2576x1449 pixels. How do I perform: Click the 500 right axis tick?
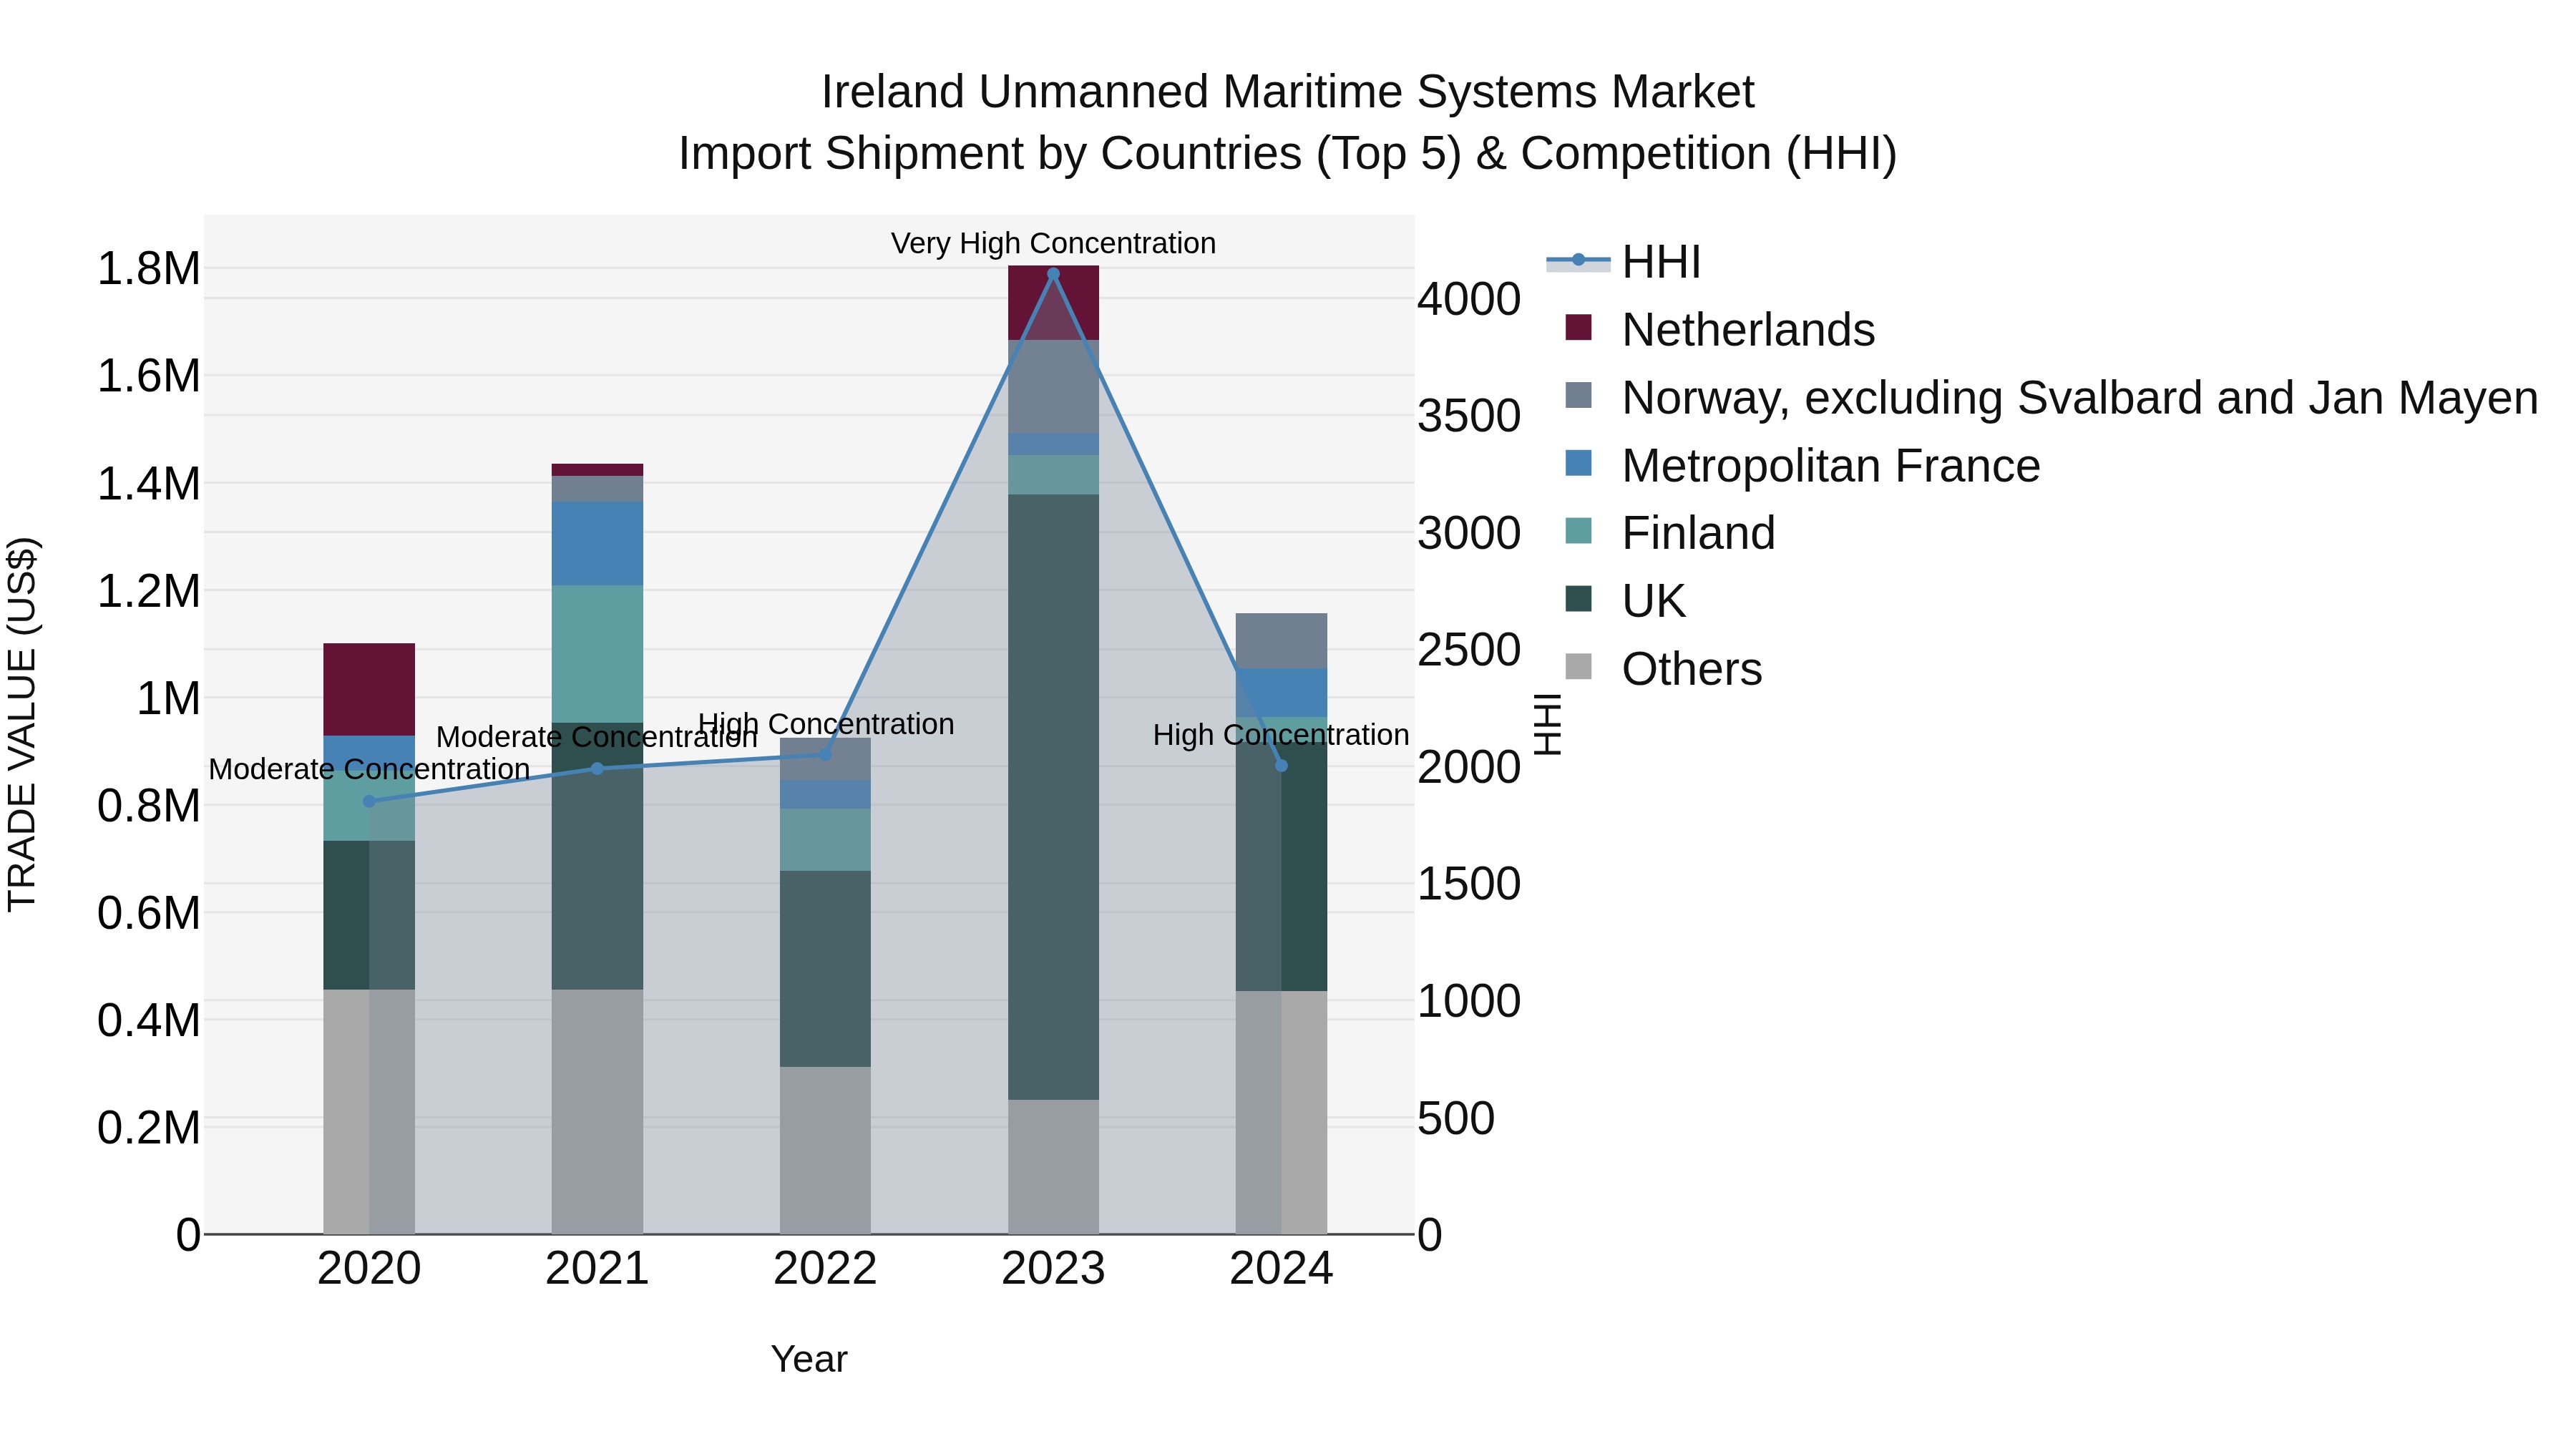[x=1456, y=1118]
